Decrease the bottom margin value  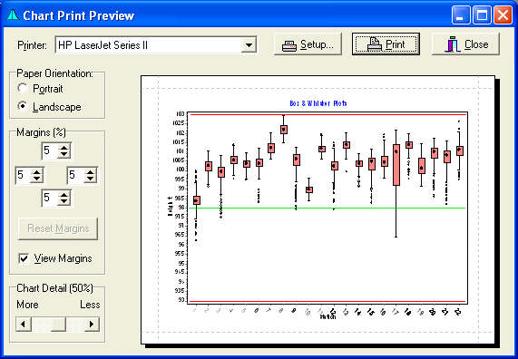click(x=64, y=202)
